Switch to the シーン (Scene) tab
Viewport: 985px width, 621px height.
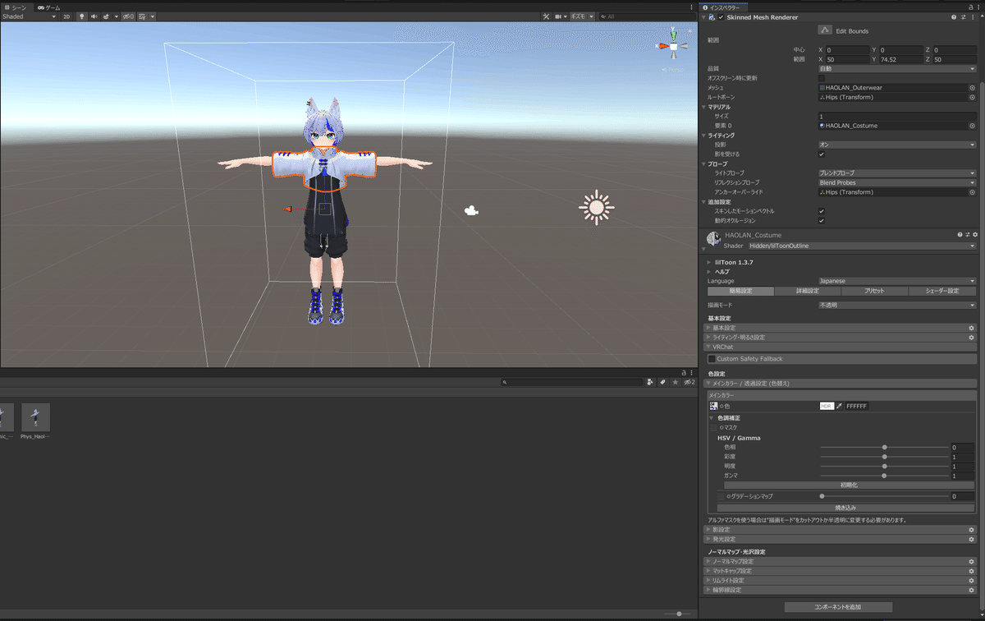tap(15, 7)
